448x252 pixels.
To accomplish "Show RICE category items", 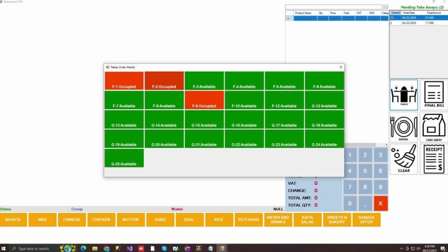I will (x=219, y=220).
